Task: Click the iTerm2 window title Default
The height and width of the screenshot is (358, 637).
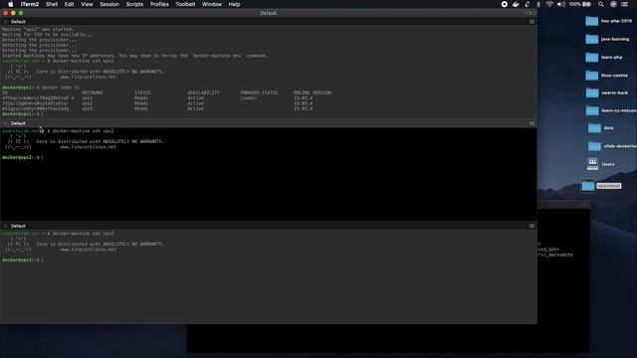Action: pos(268,13)
